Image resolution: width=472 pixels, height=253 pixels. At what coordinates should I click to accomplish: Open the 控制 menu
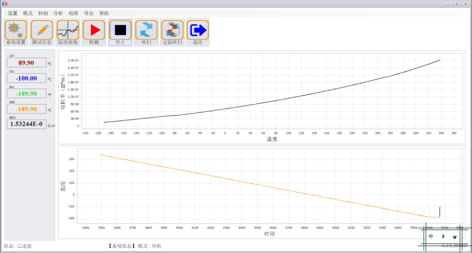(43, 13)
